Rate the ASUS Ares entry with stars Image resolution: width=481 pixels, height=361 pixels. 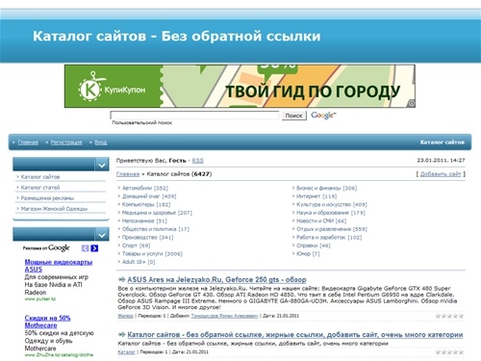449,316
